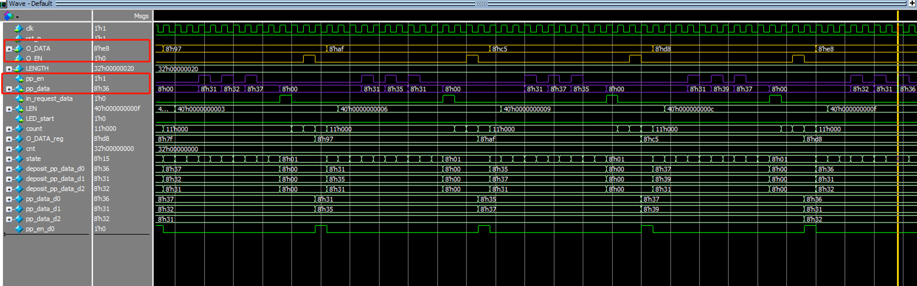Click the yellow time cursor line

pos(898,147)
